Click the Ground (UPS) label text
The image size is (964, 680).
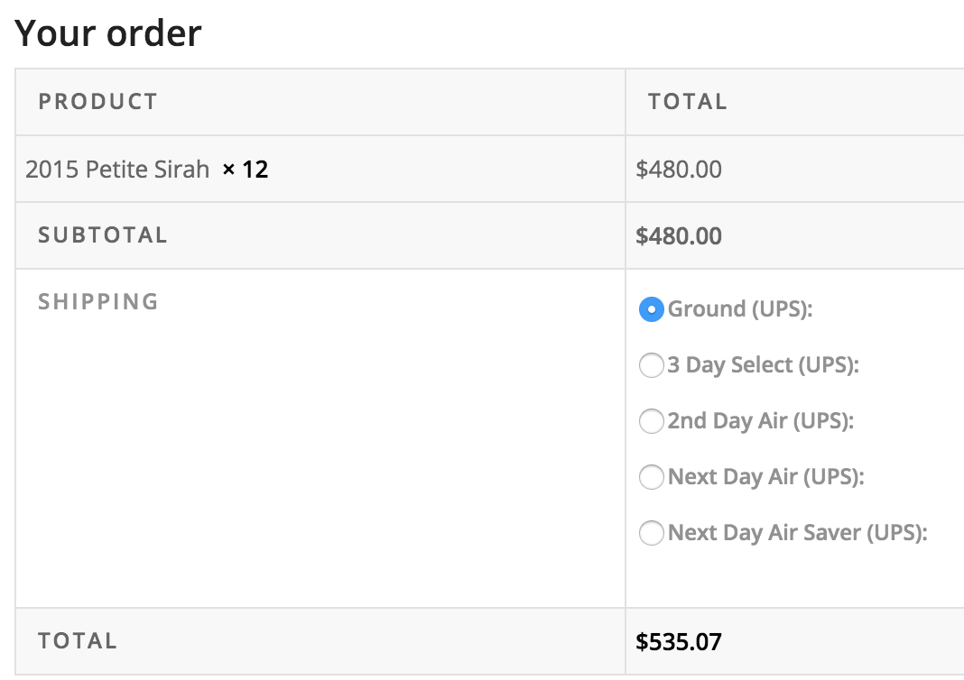pyautogui.click(x=740, y=309)
